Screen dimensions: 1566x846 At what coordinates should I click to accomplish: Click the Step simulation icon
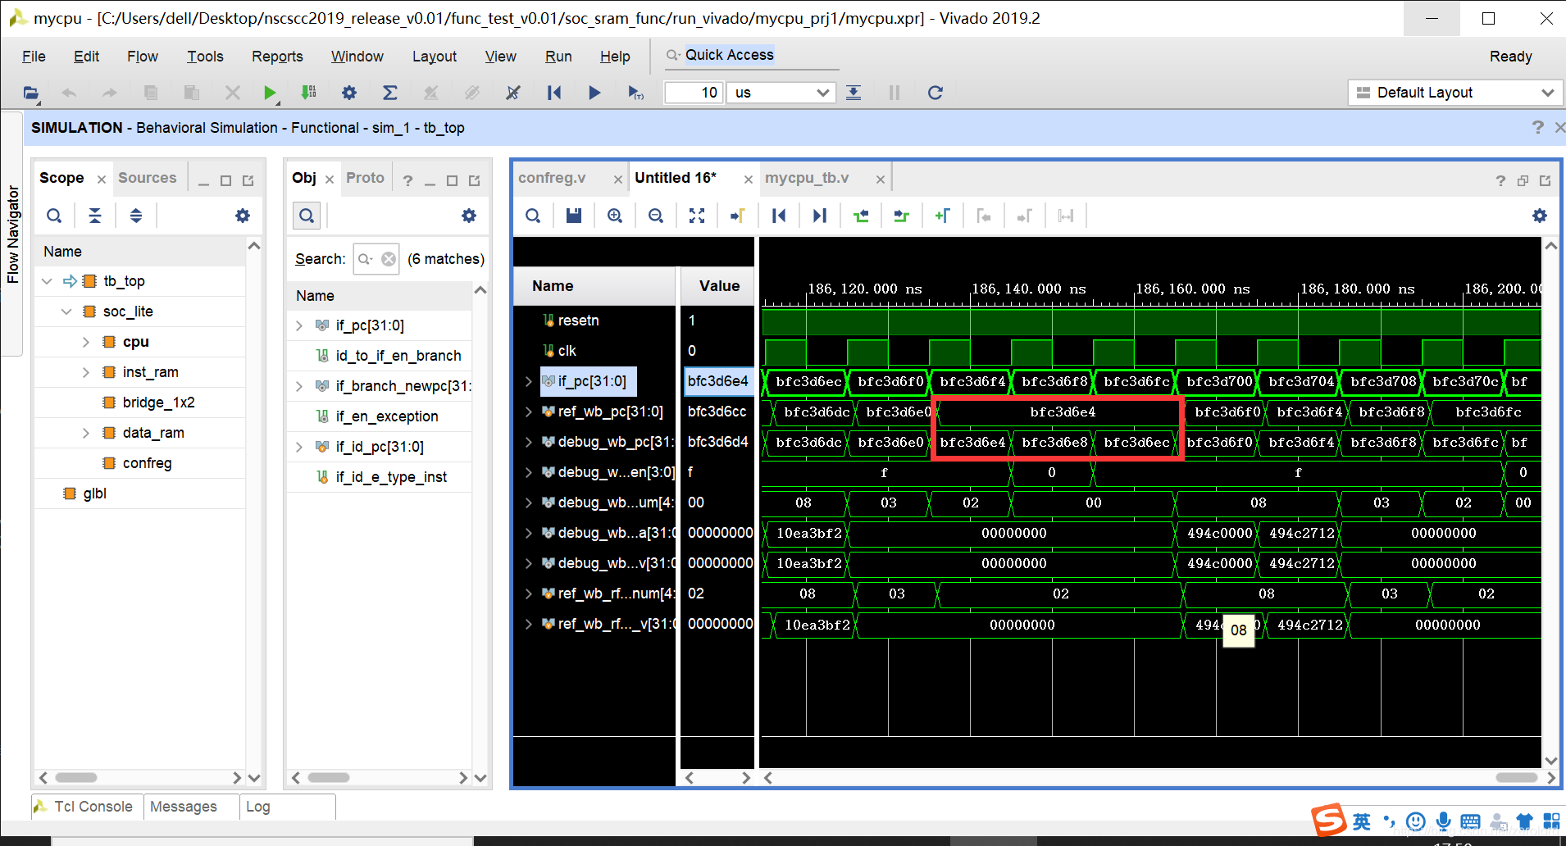854,93
